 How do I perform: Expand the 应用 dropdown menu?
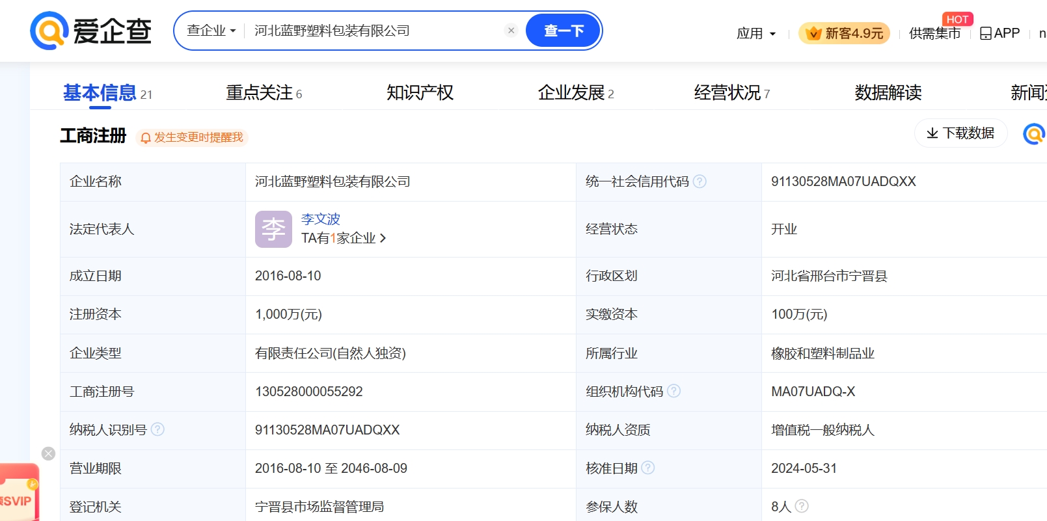(x=756, y=33)
